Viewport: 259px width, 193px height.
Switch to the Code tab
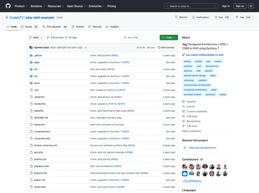click(12, 27)
